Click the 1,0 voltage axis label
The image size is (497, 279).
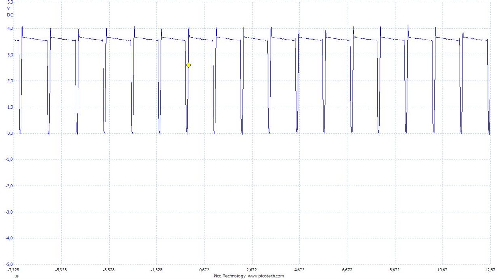tap(10, 107)
